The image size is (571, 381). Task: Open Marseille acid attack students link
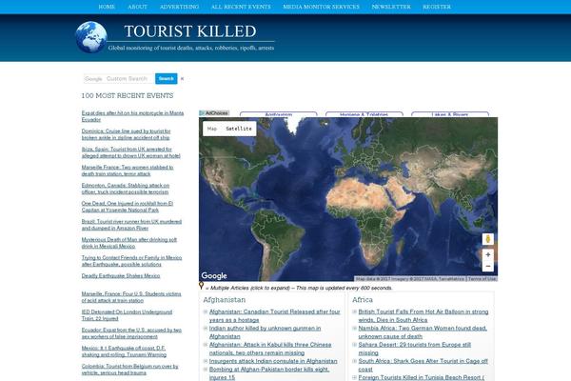131,297
